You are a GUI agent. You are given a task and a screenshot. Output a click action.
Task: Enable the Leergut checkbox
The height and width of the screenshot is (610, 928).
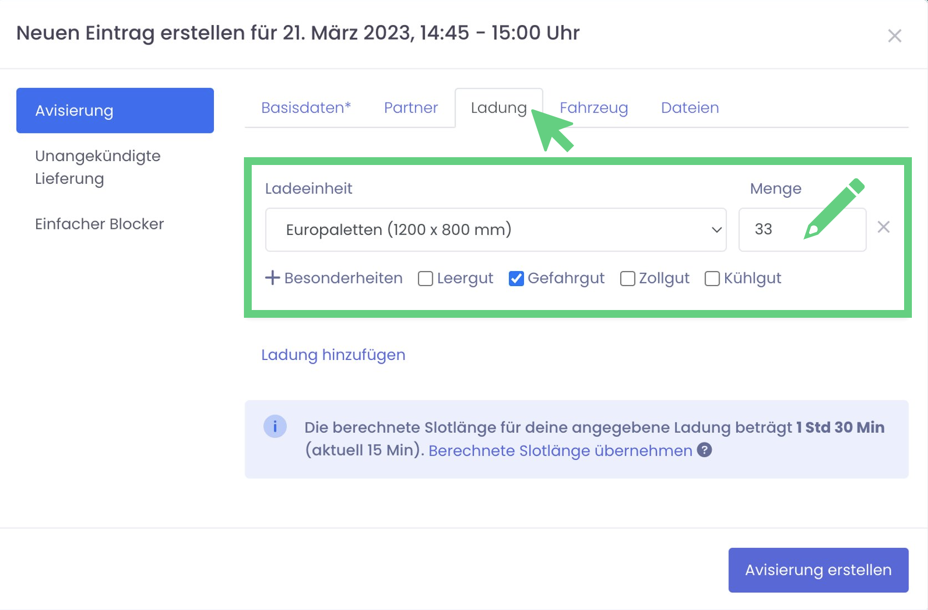[425, 278]
